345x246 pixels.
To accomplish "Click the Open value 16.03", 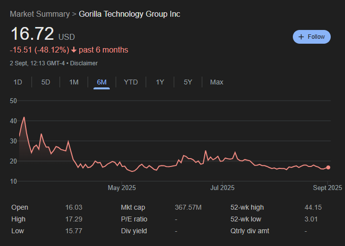I will (74, 207).
